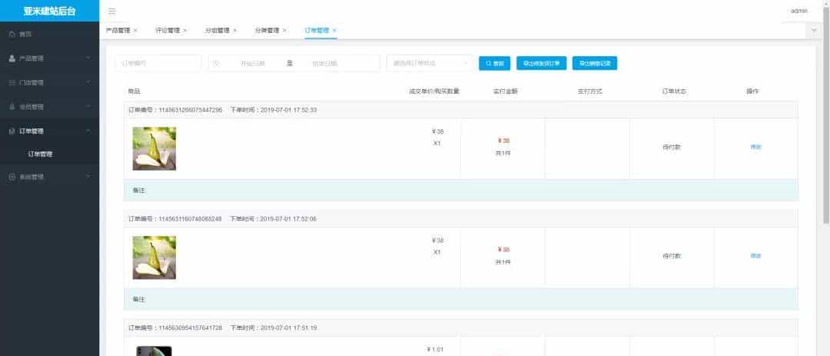This screenshot has height=356, width=830.
Task: Click the ¥1.01 unit price text
Action: [x=435, y=350]
